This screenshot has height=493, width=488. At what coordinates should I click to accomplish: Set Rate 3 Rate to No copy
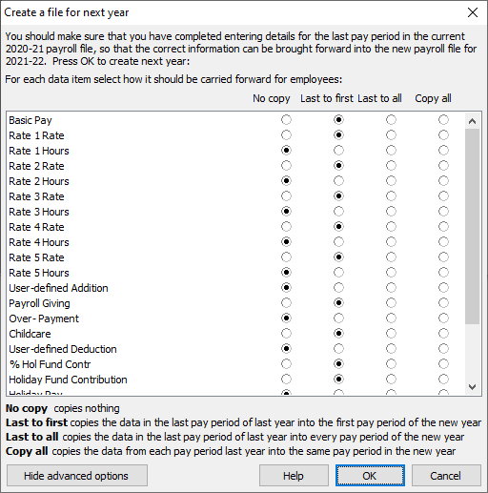[286, 196]
